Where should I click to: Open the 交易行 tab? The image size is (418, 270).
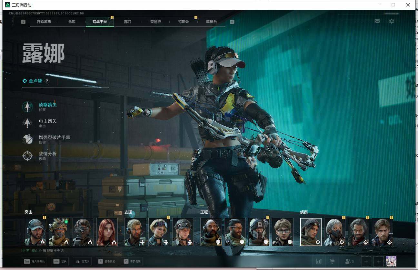pos(155,22)
